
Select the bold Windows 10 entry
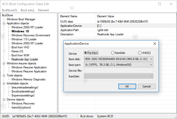click(20, 31)
